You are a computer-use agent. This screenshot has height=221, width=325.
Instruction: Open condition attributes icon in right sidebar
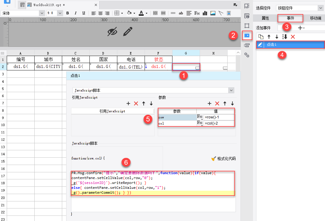point(247,45)
